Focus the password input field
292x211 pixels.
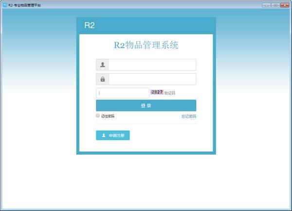point(152,79)
